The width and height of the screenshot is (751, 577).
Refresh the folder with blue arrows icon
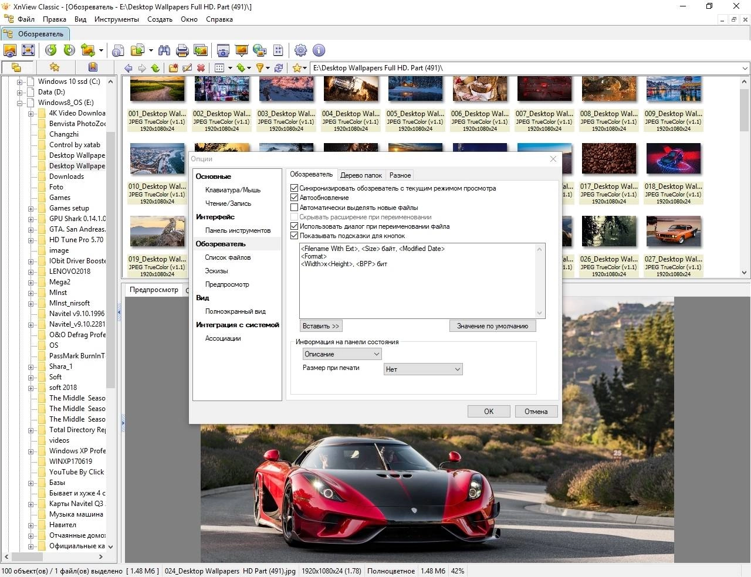click(279, 68)
